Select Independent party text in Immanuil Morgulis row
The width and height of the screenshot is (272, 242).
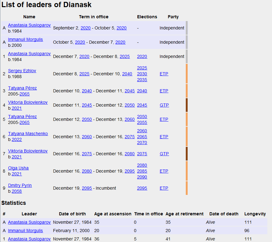tap(172, 42)
